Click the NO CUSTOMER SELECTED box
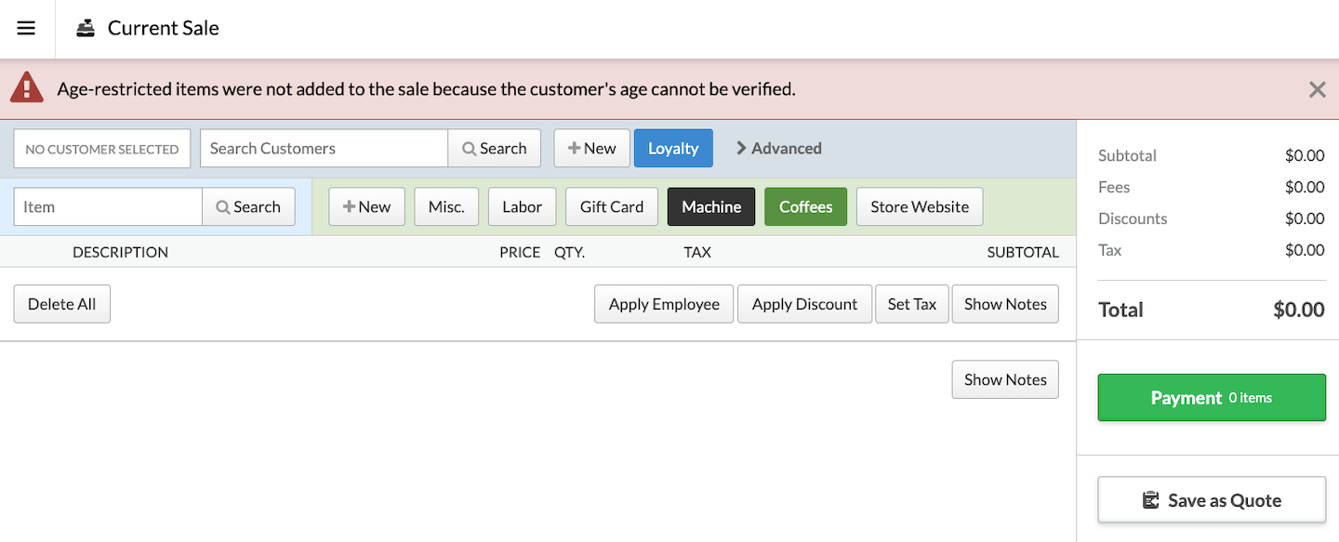 102,149
